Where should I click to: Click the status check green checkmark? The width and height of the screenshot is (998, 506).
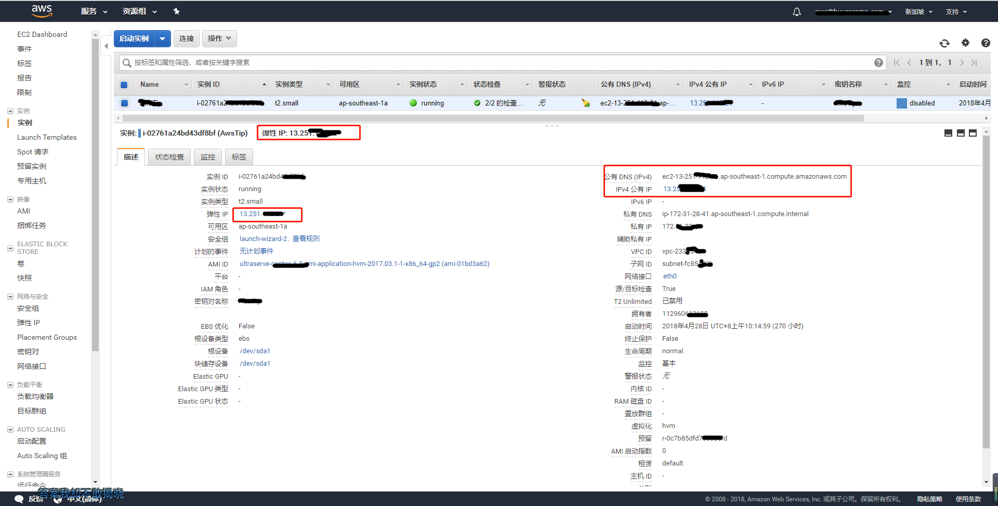point(477,103)
